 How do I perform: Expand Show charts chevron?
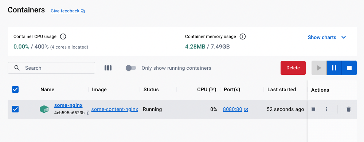click(344, 38)
